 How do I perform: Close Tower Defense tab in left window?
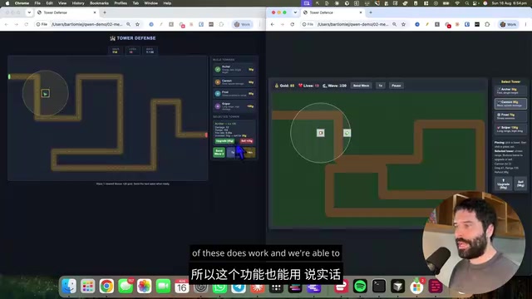pos(95,12)
